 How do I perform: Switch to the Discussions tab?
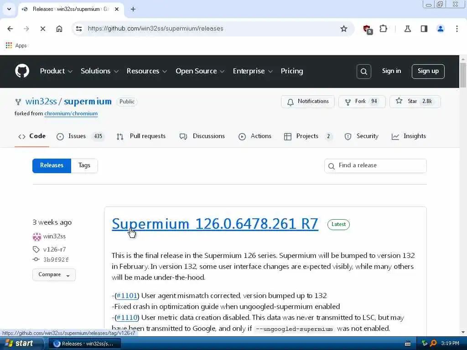[x=202, y=136]
